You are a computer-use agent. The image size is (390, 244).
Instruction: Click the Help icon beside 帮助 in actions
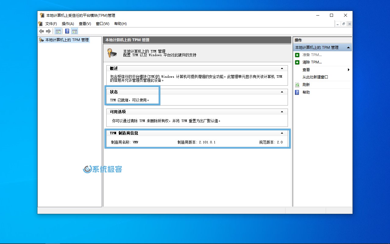click(x=297, y=92)
